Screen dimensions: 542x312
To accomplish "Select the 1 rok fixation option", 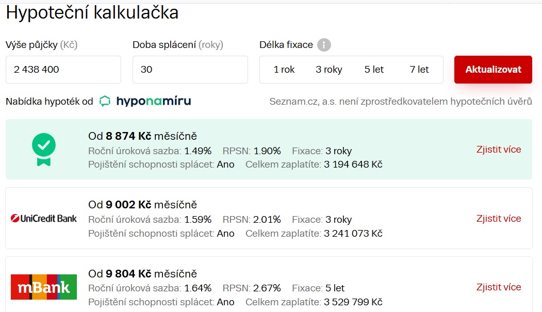I will [x=284, y=70].
